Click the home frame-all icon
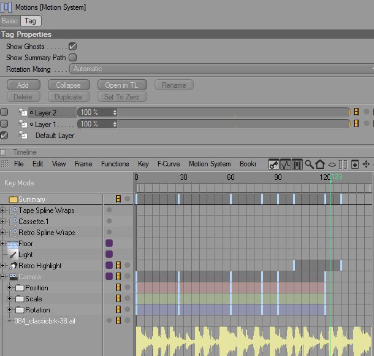Image resolution: width=374 pixels, height=356 pixels. 320,164
